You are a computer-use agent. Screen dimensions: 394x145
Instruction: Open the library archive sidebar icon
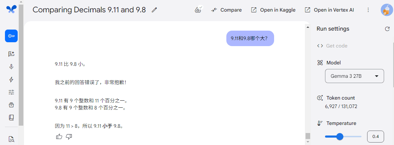coord(11,105)
